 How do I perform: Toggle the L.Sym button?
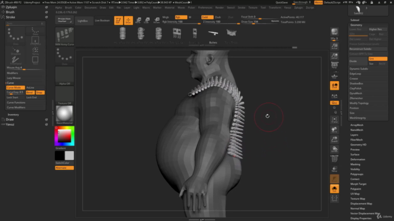pos(334,96)
